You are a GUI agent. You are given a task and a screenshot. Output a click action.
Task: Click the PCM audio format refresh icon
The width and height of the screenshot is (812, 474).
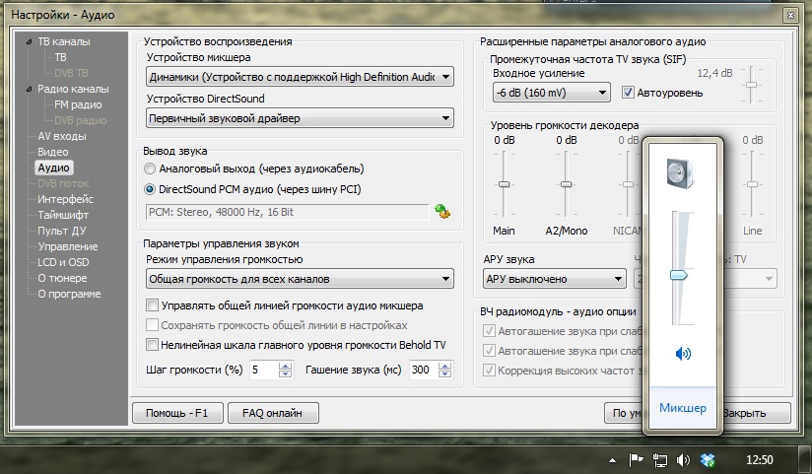click(x=442, y=211)
